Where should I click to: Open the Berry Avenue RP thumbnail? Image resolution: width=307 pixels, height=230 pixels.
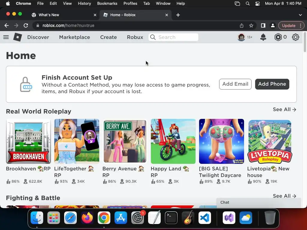click(x=125, y=141)
